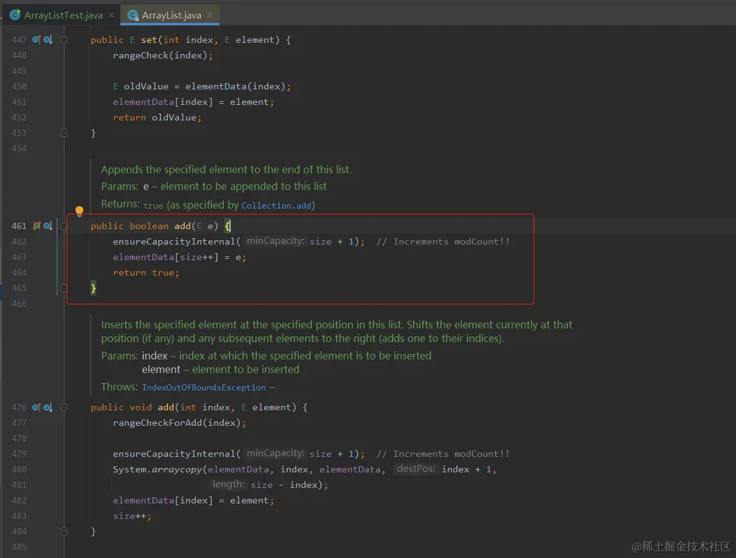Click the 'set' method name on line 447
736x558 pixels.
[149, 40]
